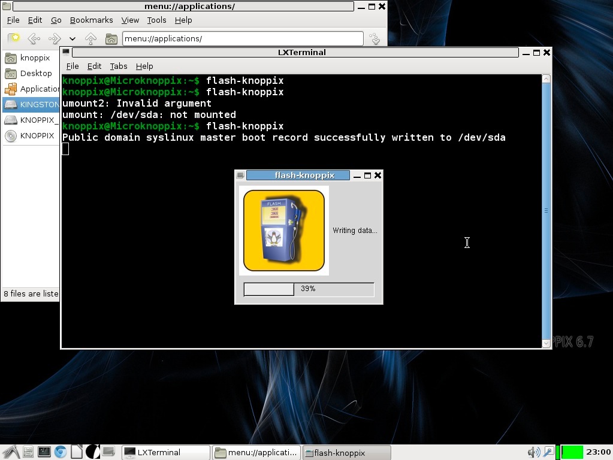Image resolution: width=613 pixels, height=460 pixels.
Task: Go back in the file manager
Action: tap(34, 38)
